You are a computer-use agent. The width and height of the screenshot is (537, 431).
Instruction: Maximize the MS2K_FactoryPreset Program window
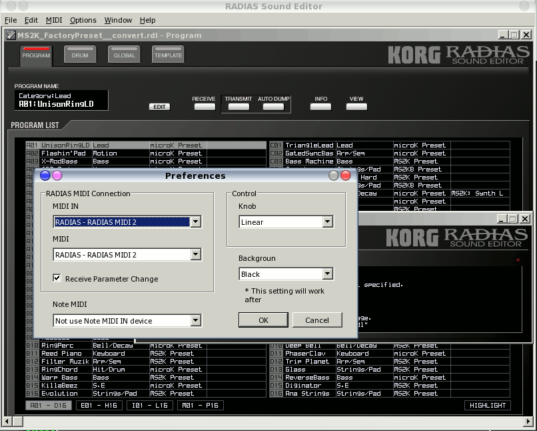514,35
